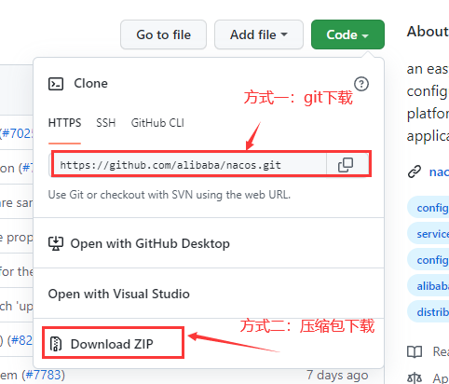The image size is (449, 384).
Task: Click the nacos.git URL text field
Action: point(188,165)
